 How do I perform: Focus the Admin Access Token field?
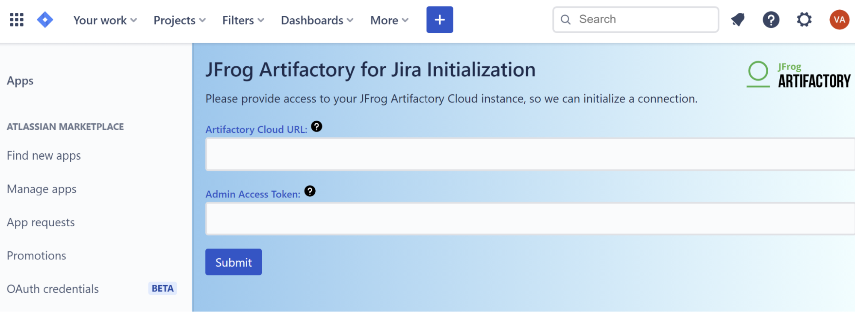pos(530,219)
